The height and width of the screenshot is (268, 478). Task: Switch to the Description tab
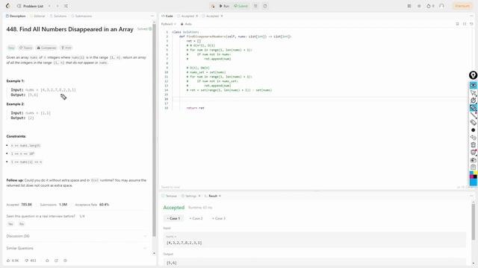click(x=16, y=16)
